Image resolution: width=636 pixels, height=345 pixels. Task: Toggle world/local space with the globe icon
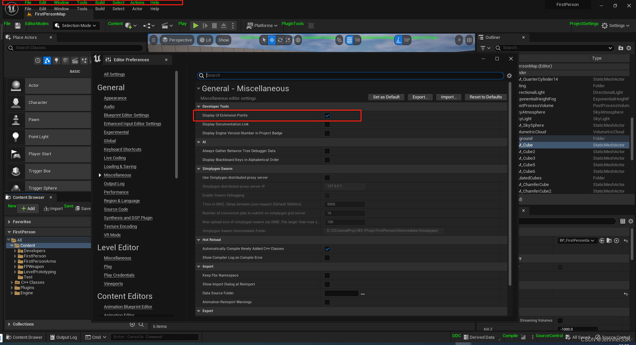[298, 40]
